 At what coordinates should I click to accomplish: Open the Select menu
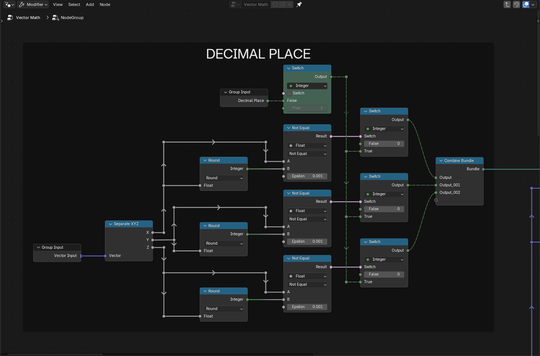[74, 4]
